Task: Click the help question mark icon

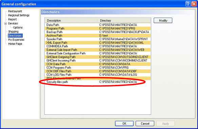Action: (188, 4)
